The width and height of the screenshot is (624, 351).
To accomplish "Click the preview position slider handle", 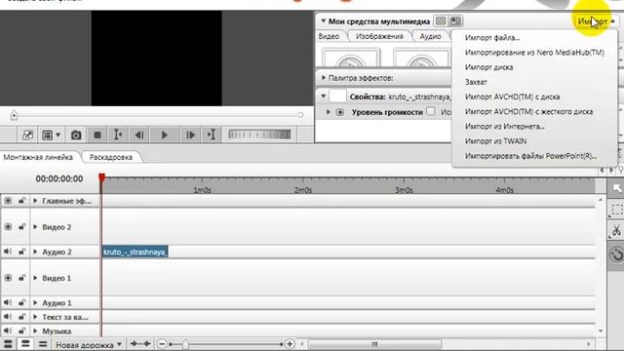I will pyautogui.click(x=15, y=115).
